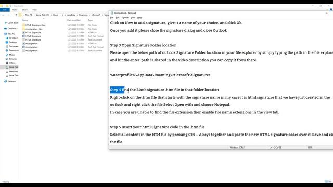This screenshot has height=187, width=333.
Task: Click the Roaming breadcrumb segment
Action: [83, 15]
